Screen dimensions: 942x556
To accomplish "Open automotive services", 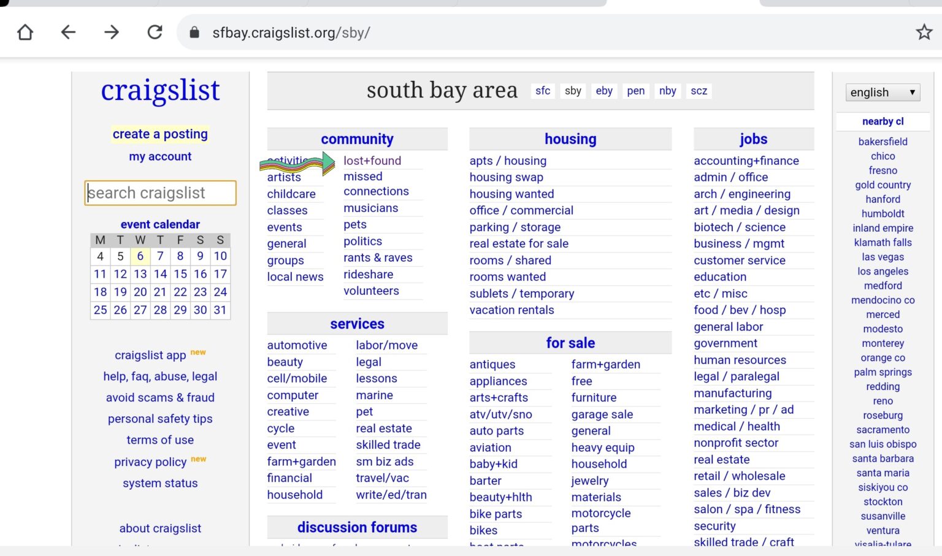I will pyautogui.click(x=297, y=345).
